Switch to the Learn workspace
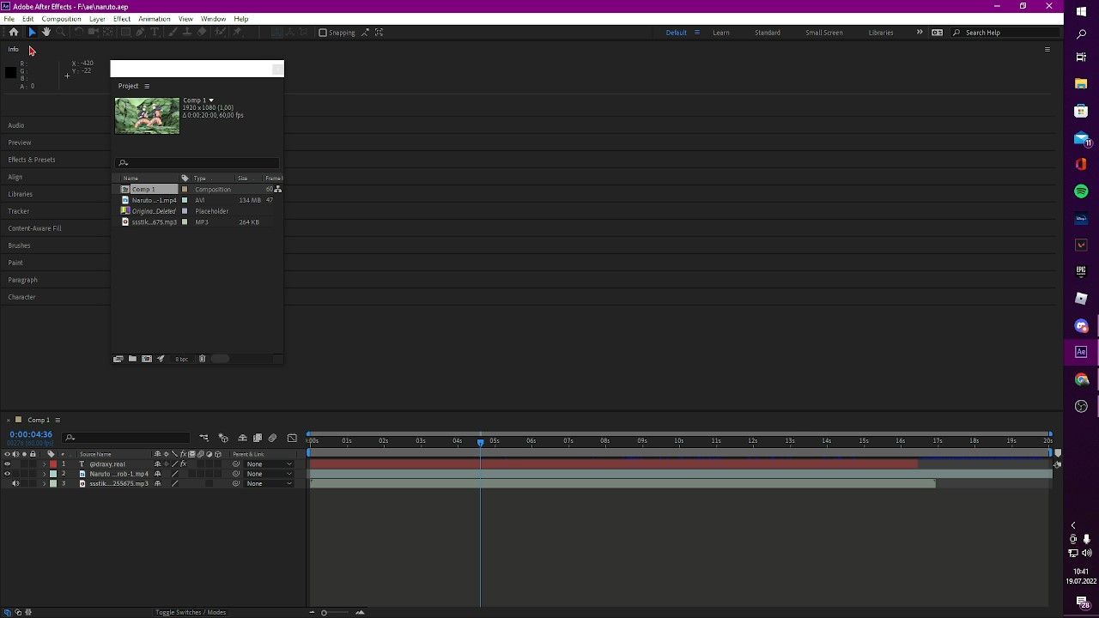The height and width of the screenshot is (618, 1099). [721, 33]
